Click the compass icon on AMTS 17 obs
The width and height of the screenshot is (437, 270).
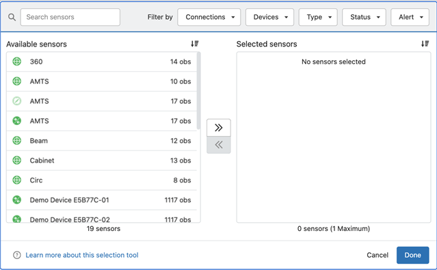17,101
